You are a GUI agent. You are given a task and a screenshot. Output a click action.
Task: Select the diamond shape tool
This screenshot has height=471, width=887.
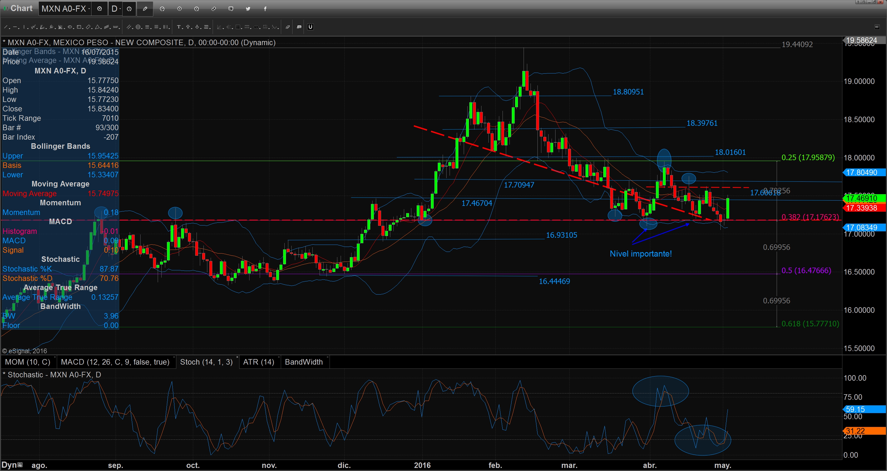tap(88, 27)
